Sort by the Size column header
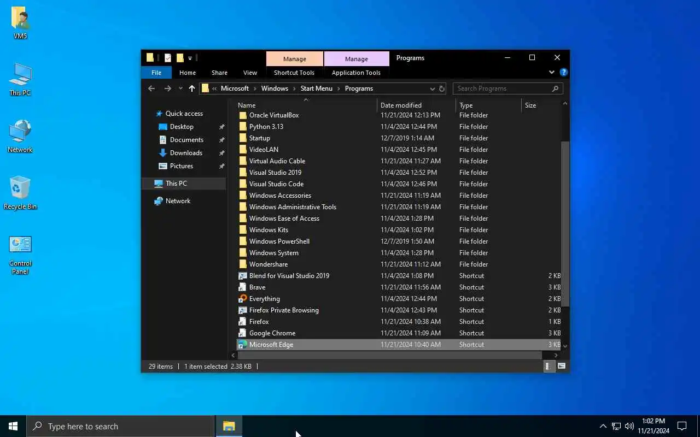Viewport: 700px width, 437px height. 541,105
